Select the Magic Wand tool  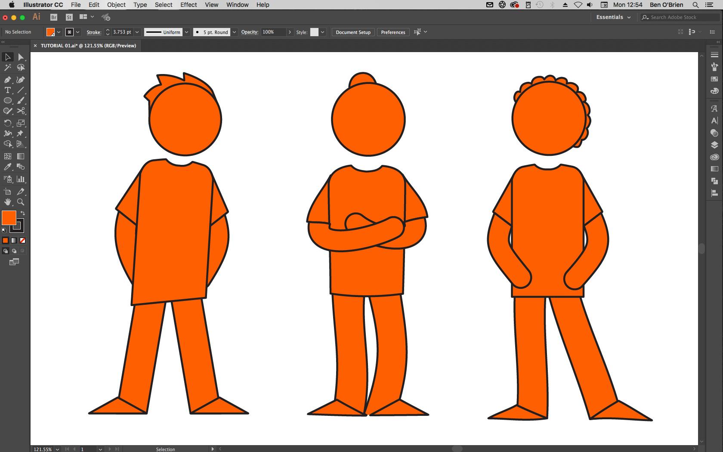(x=7, y=68)
